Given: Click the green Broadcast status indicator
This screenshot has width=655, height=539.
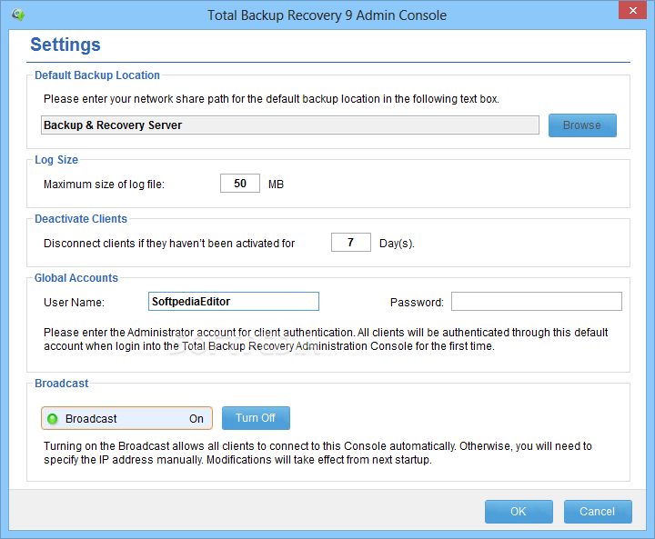Looking at the screenshot, I should pos(53,419).
